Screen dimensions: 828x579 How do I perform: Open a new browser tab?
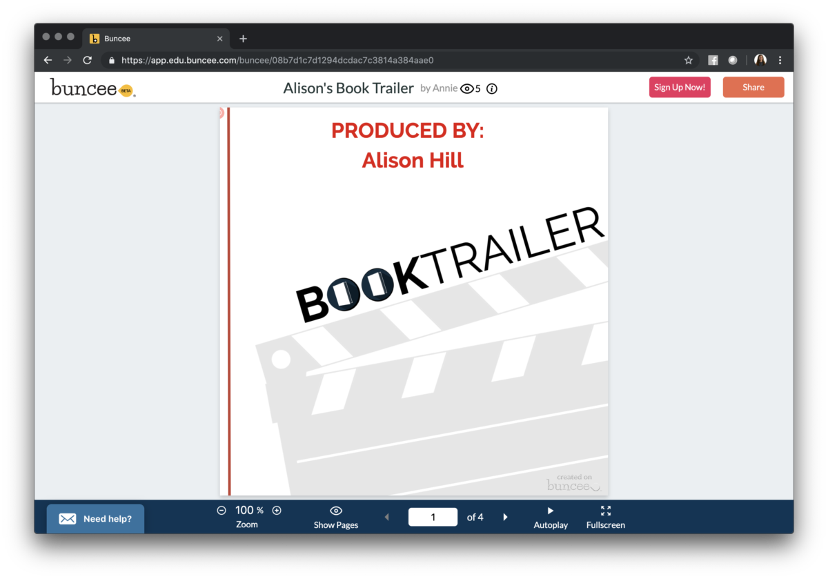243,39
